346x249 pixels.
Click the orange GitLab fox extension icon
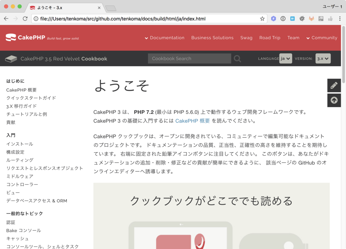point(311,19)
